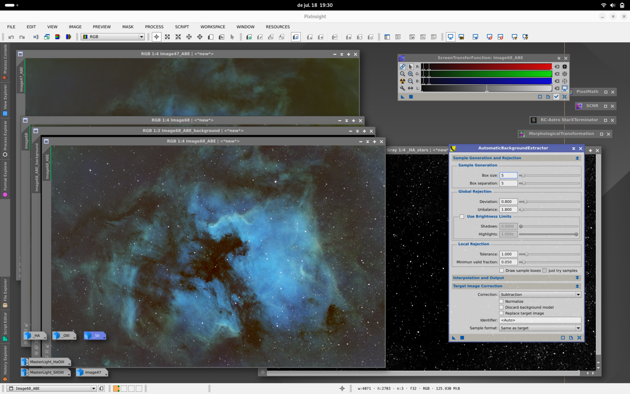Click the preview zoom magnifier toolbar icon
630x394 pixels.
[296, 37]
